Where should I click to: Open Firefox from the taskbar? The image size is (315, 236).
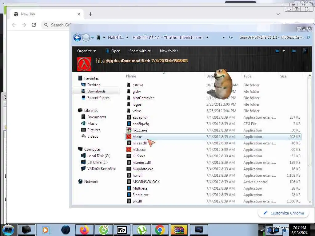coord(84,230)
